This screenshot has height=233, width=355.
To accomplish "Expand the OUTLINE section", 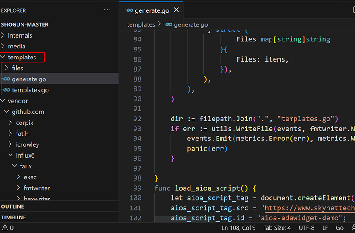I will pos(13,206).
